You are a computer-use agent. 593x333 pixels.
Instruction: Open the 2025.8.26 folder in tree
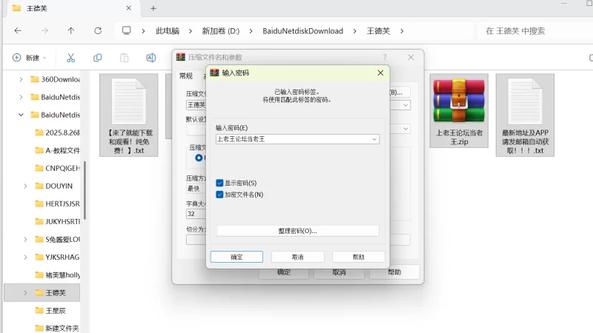57,132
